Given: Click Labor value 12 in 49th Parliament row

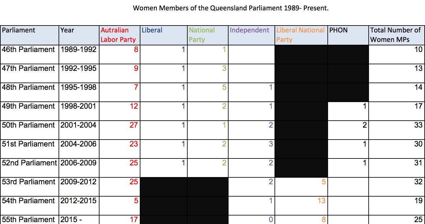Looking at the screenshot, I should (134, 106).
